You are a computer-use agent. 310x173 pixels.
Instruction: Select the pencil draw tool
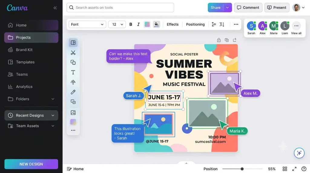[73, 92]
